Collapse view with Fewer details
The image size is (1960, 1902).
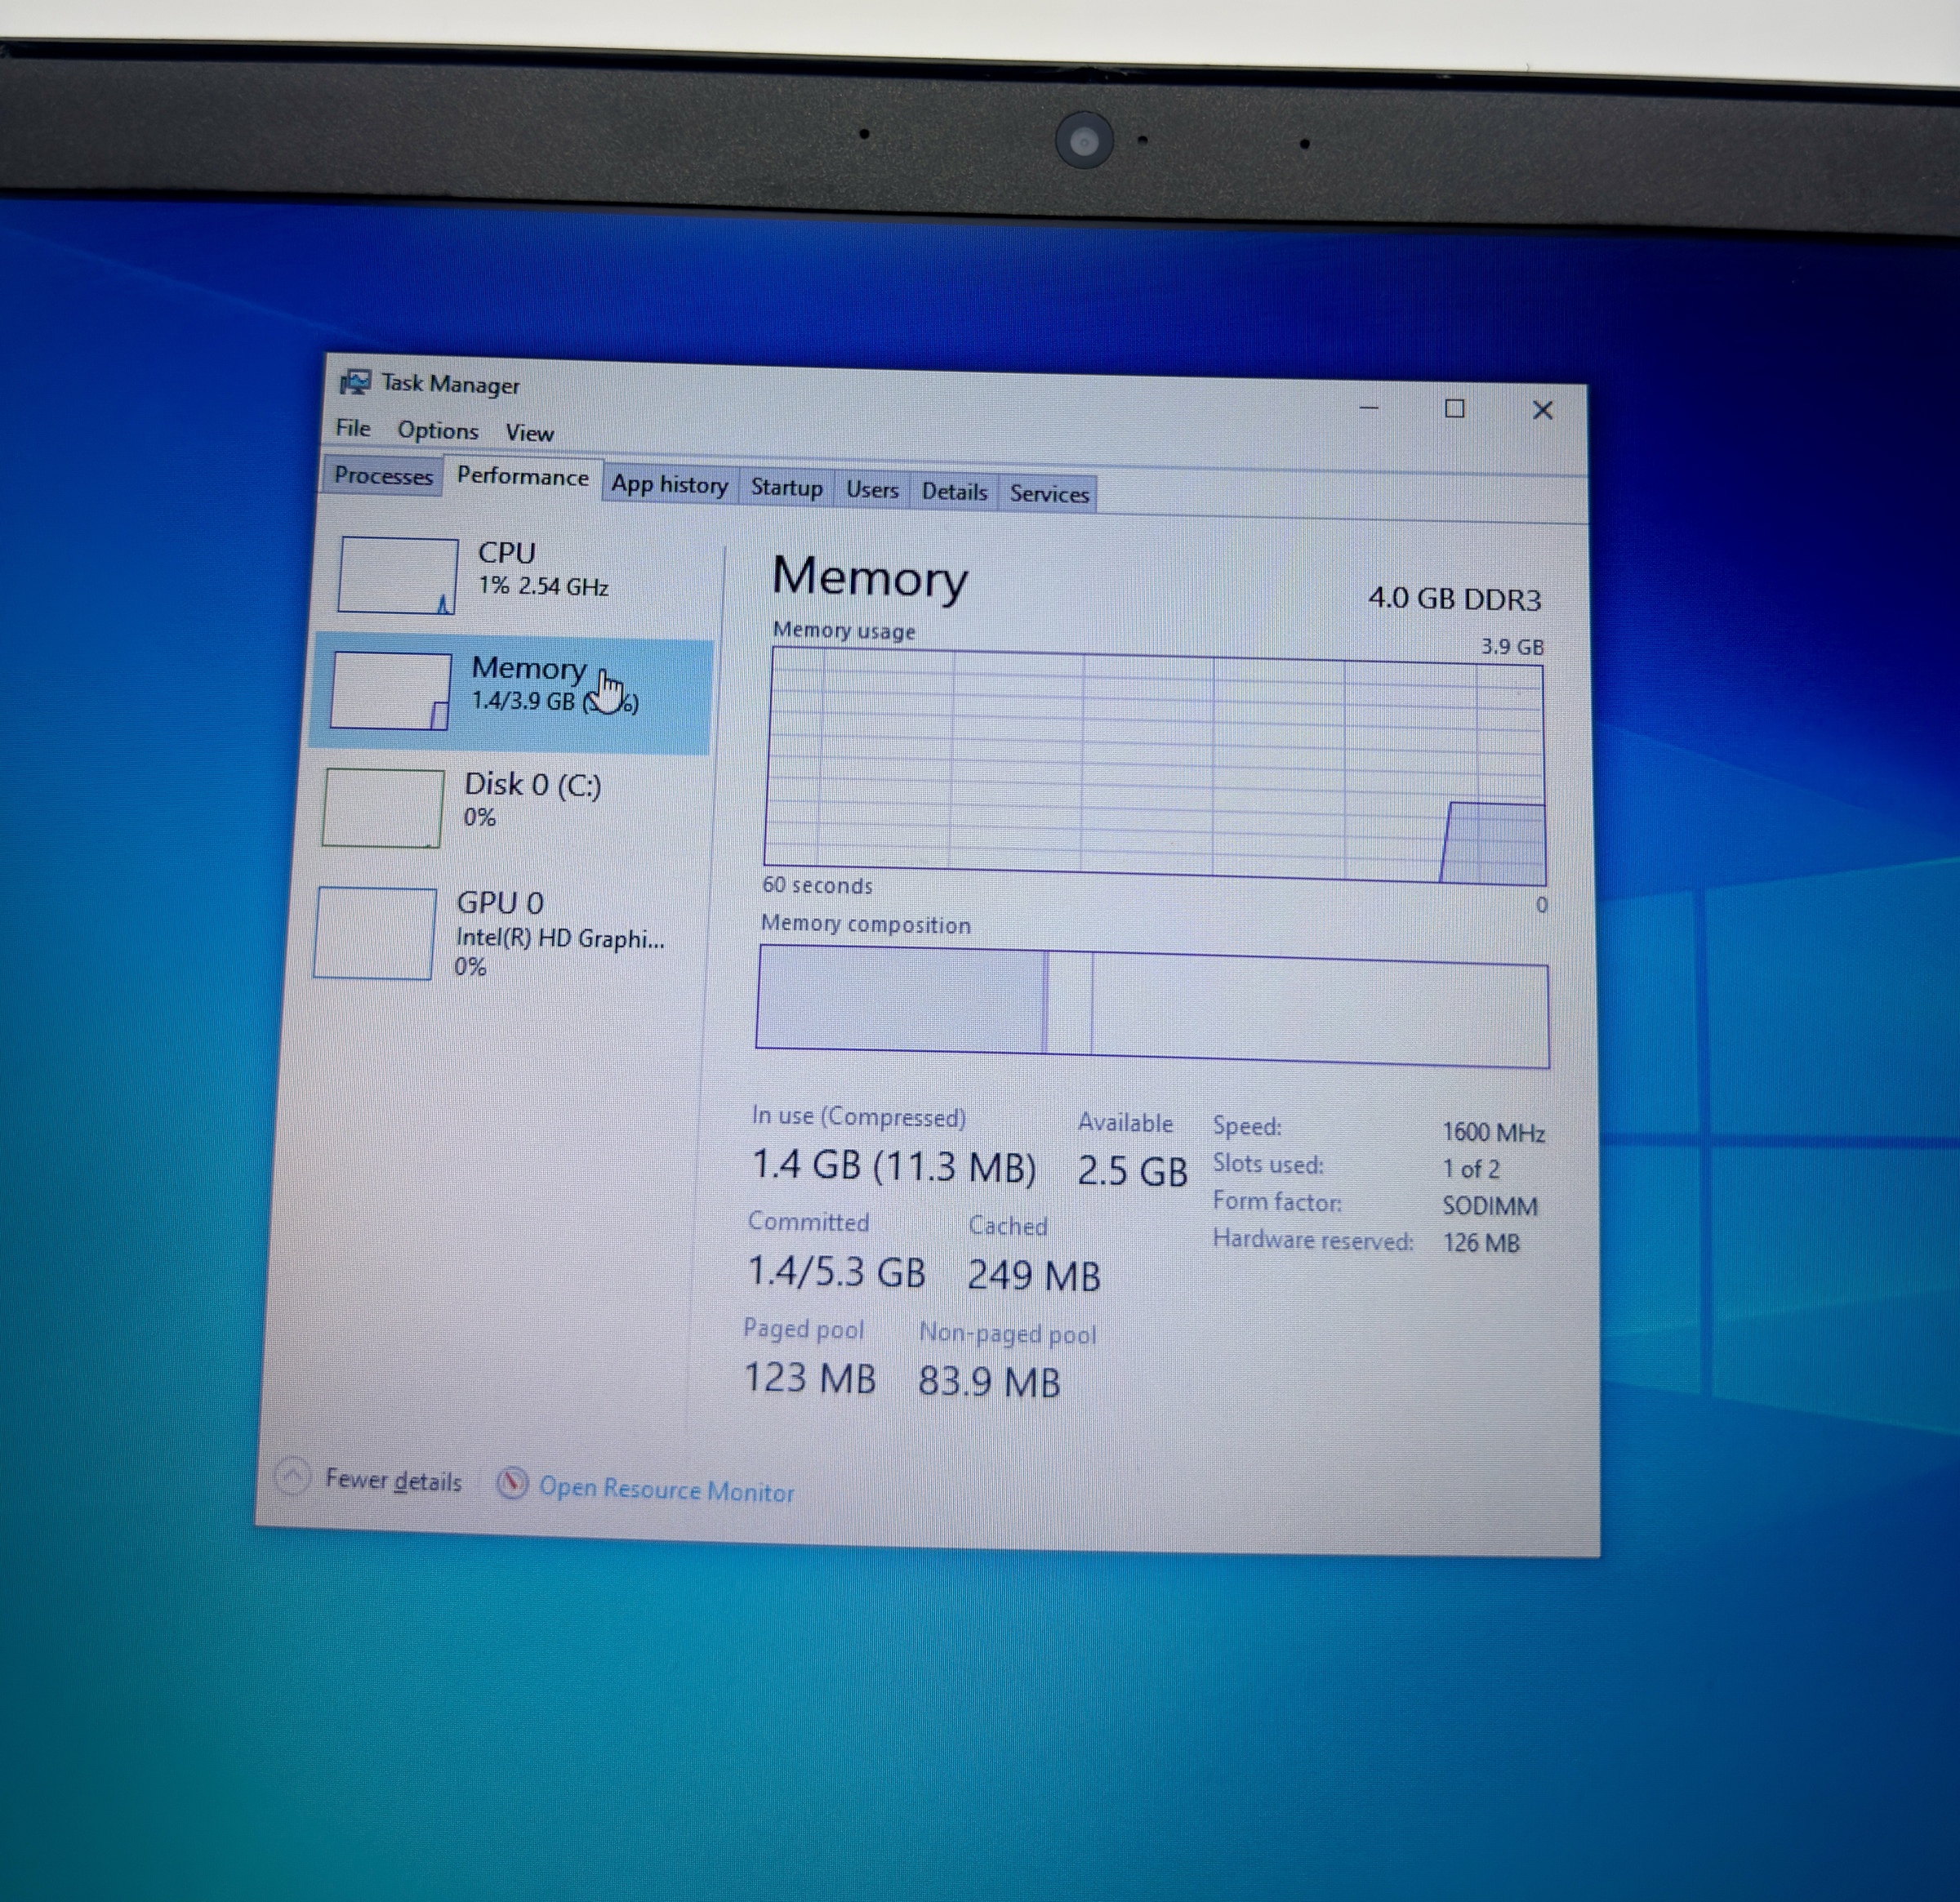pyautogui.click(x=393, y=1480)
